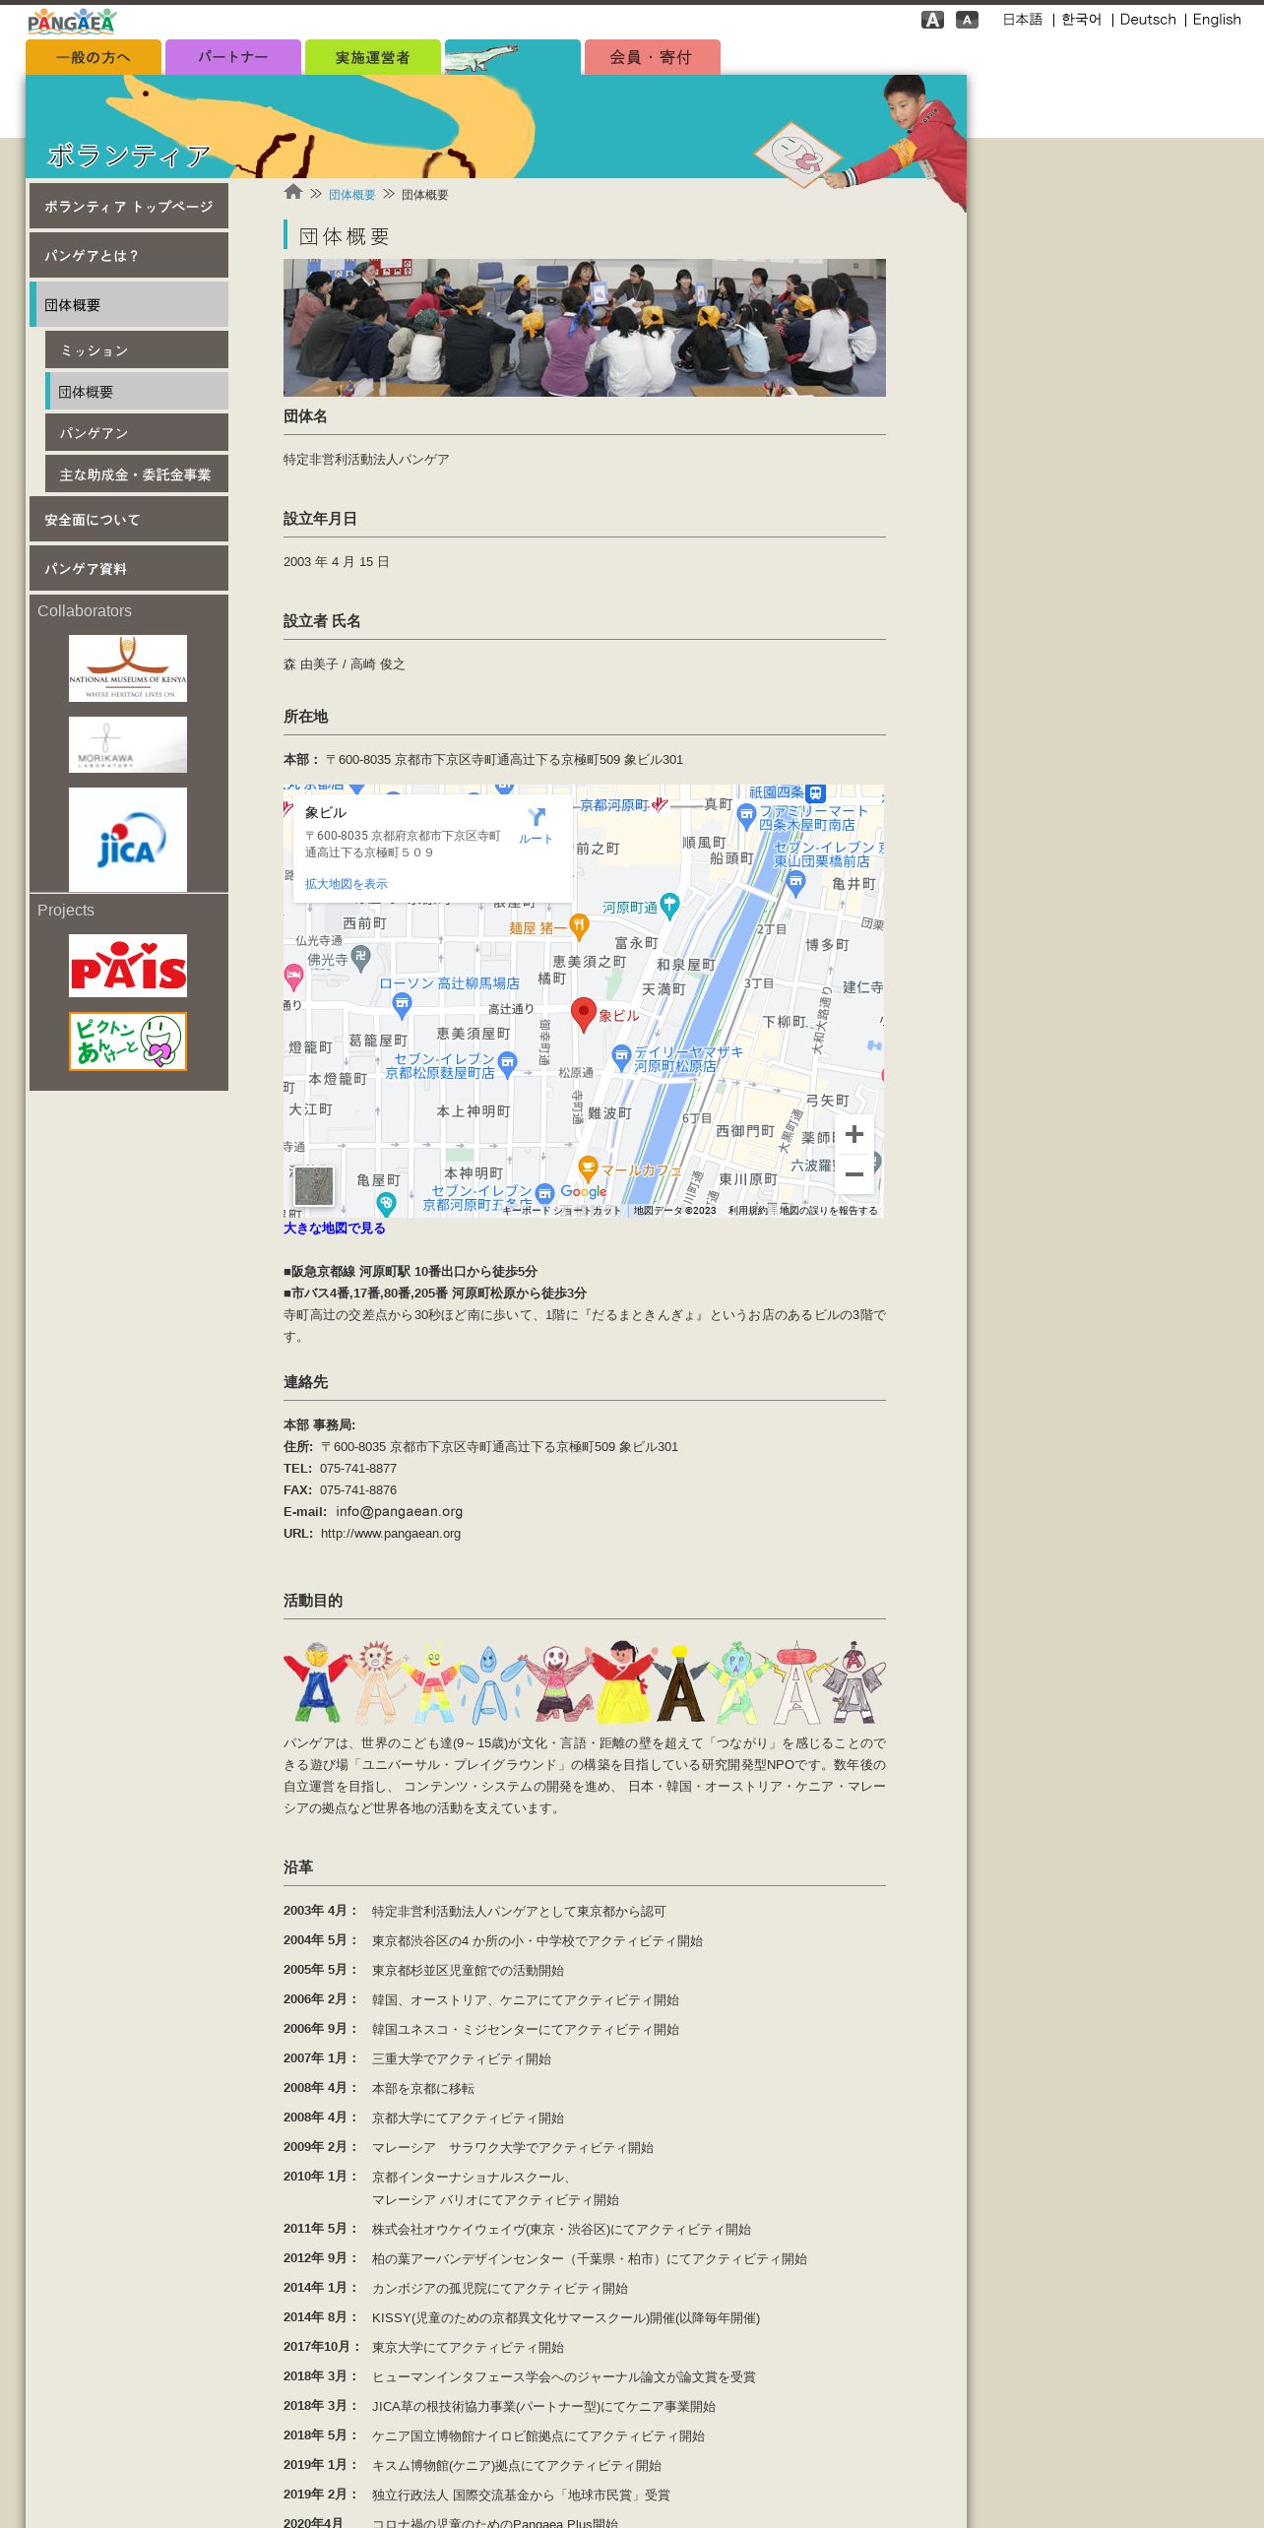
Task: Click the ローソン 高辻柳馬場店 map marker
Action: click(x=402, y=1005)
